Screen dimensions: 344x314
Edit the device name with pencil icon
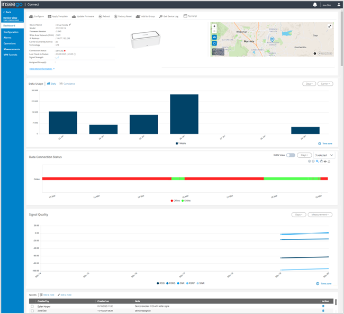coord(70,24)
